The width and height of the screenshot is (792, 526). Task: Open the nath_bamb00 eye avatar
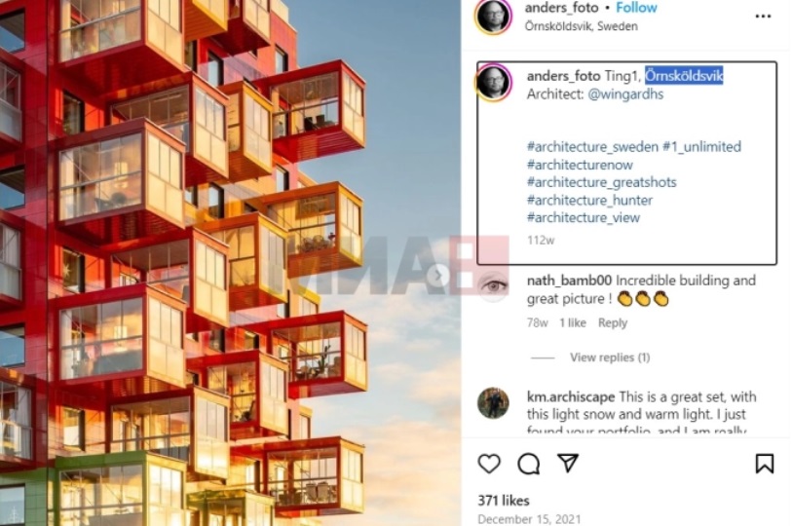tap(493, 286)
